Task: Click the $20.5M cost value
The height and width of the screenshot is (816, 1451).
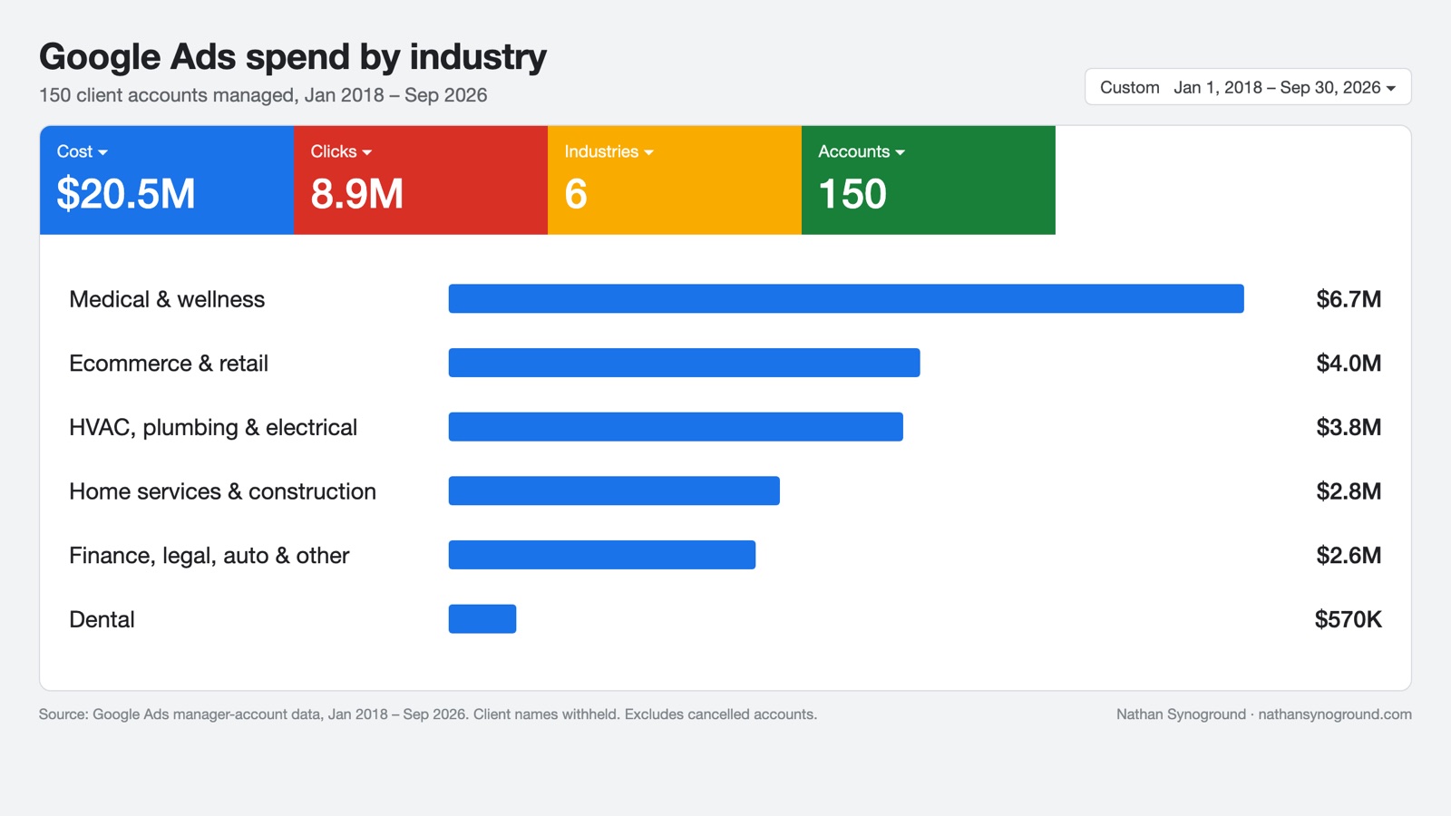Action: tap(126, 194)
